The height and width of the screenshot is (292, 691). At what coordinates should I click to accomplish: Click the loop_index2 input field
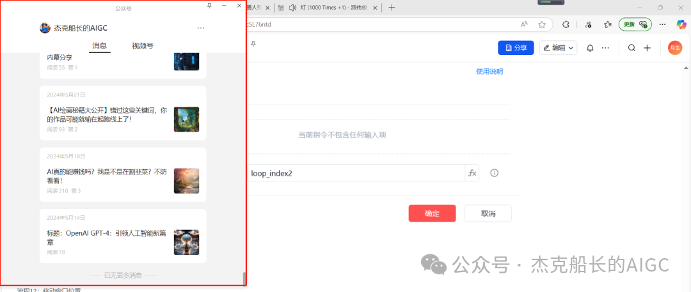[x=356, y=173]
